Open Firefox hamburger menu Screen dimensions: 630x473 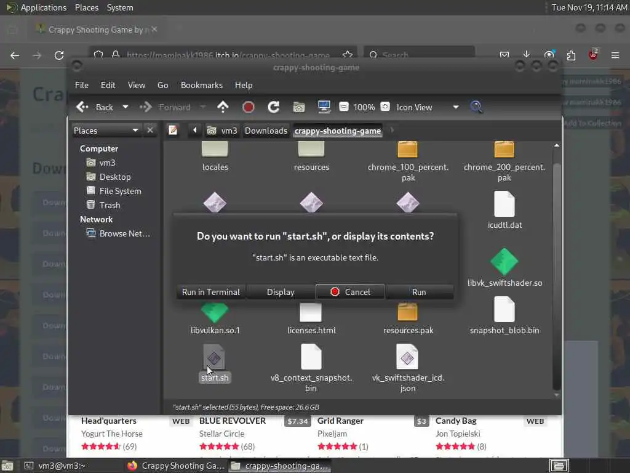[x=615, y=55]
